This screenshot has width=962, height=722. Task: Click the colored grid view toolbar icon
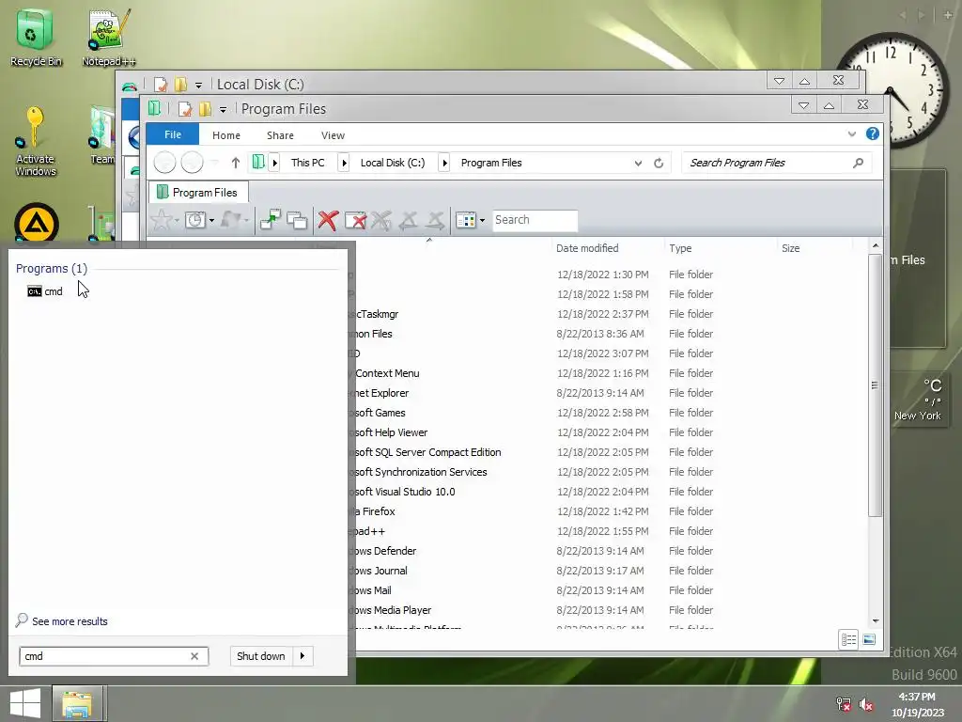(466, 220)
